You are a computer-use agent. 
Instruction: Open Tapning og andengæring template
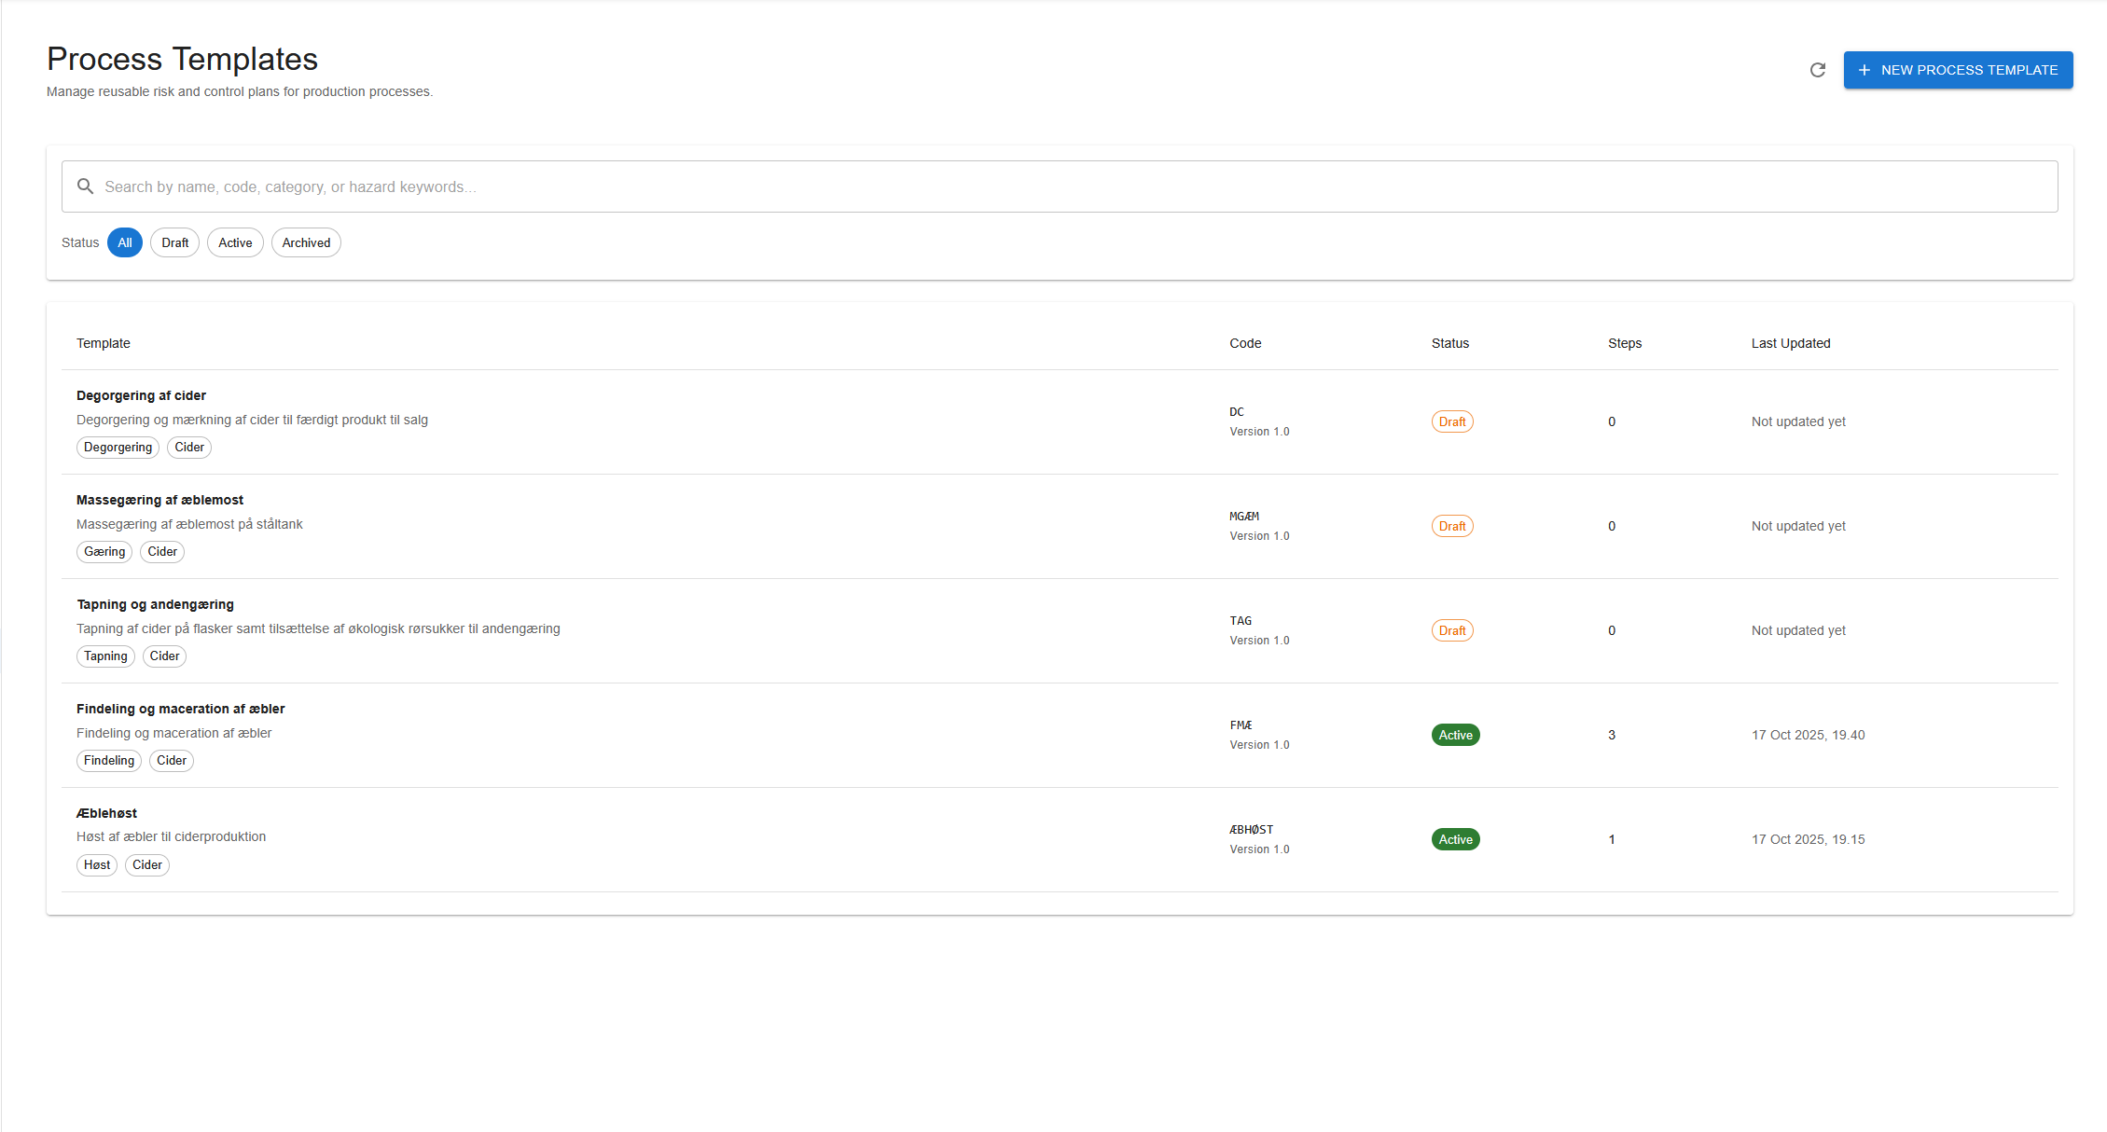(x=155, y=604)
